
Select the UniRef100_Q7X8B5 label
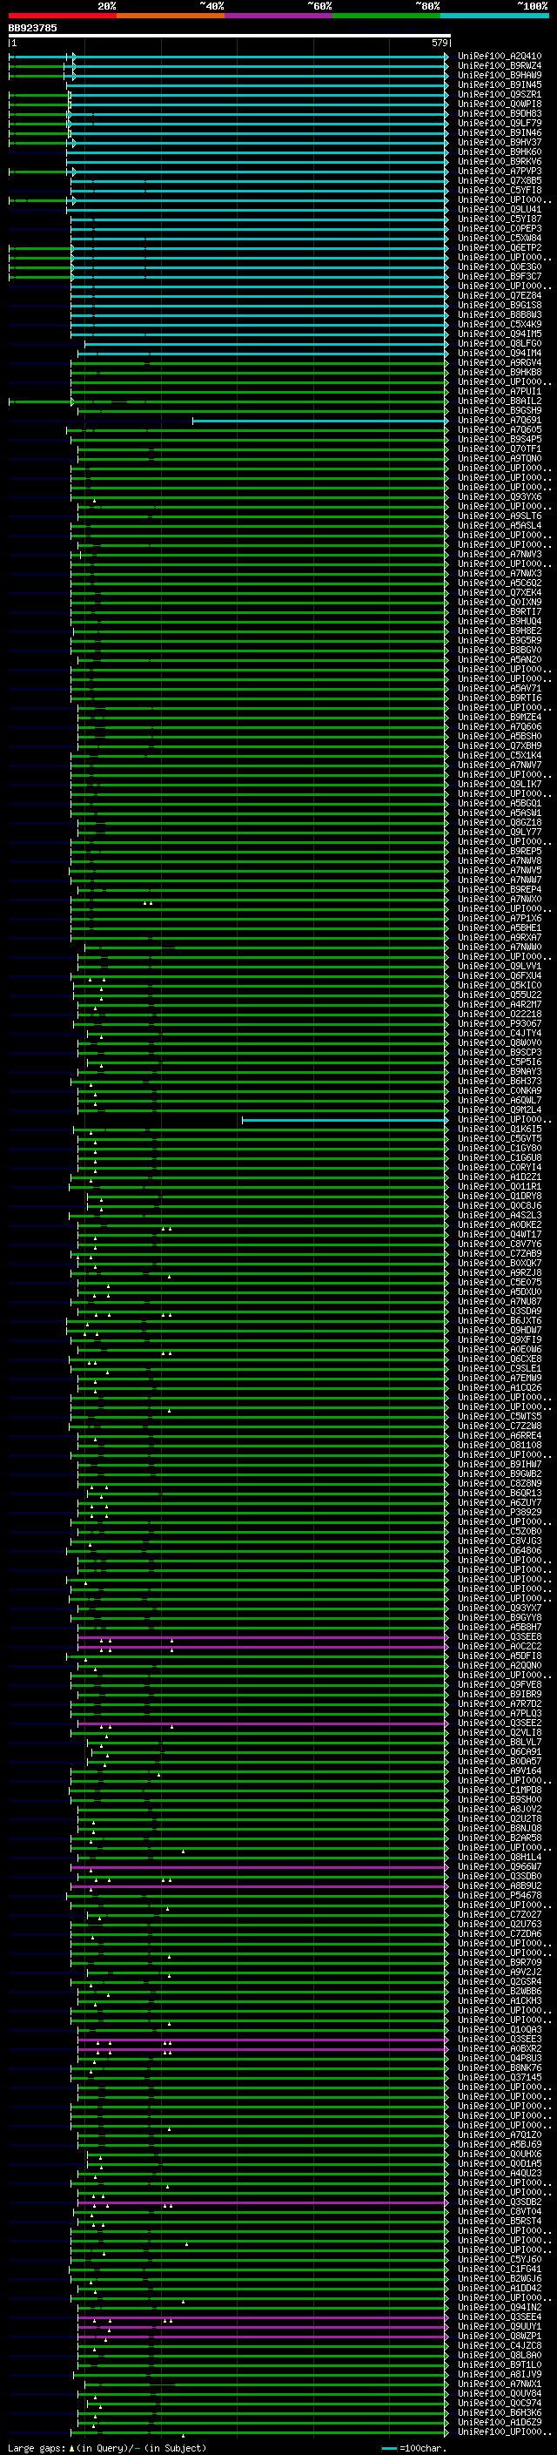tap(500, 180)
